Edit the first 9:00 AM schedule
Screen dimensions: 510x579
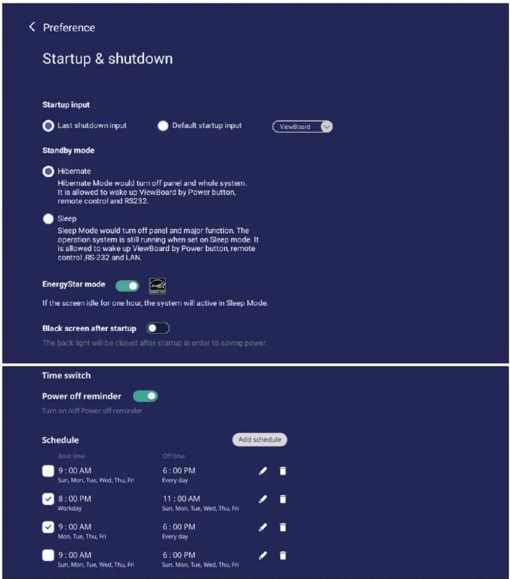[263, 471]
